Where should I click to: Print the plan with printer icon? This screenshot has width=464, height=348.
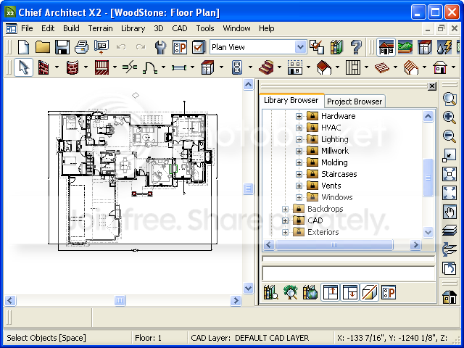click(81, 47)
